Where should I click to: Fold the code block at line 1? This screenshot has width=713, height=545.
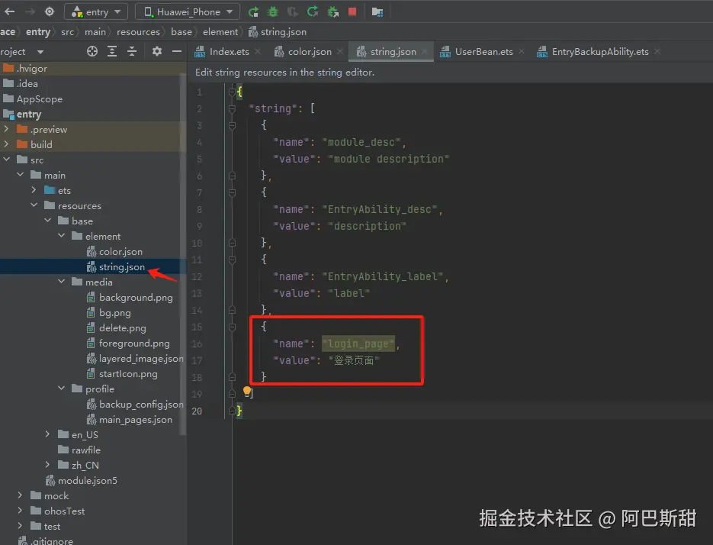pyautogui.click(x=232, y=92)
